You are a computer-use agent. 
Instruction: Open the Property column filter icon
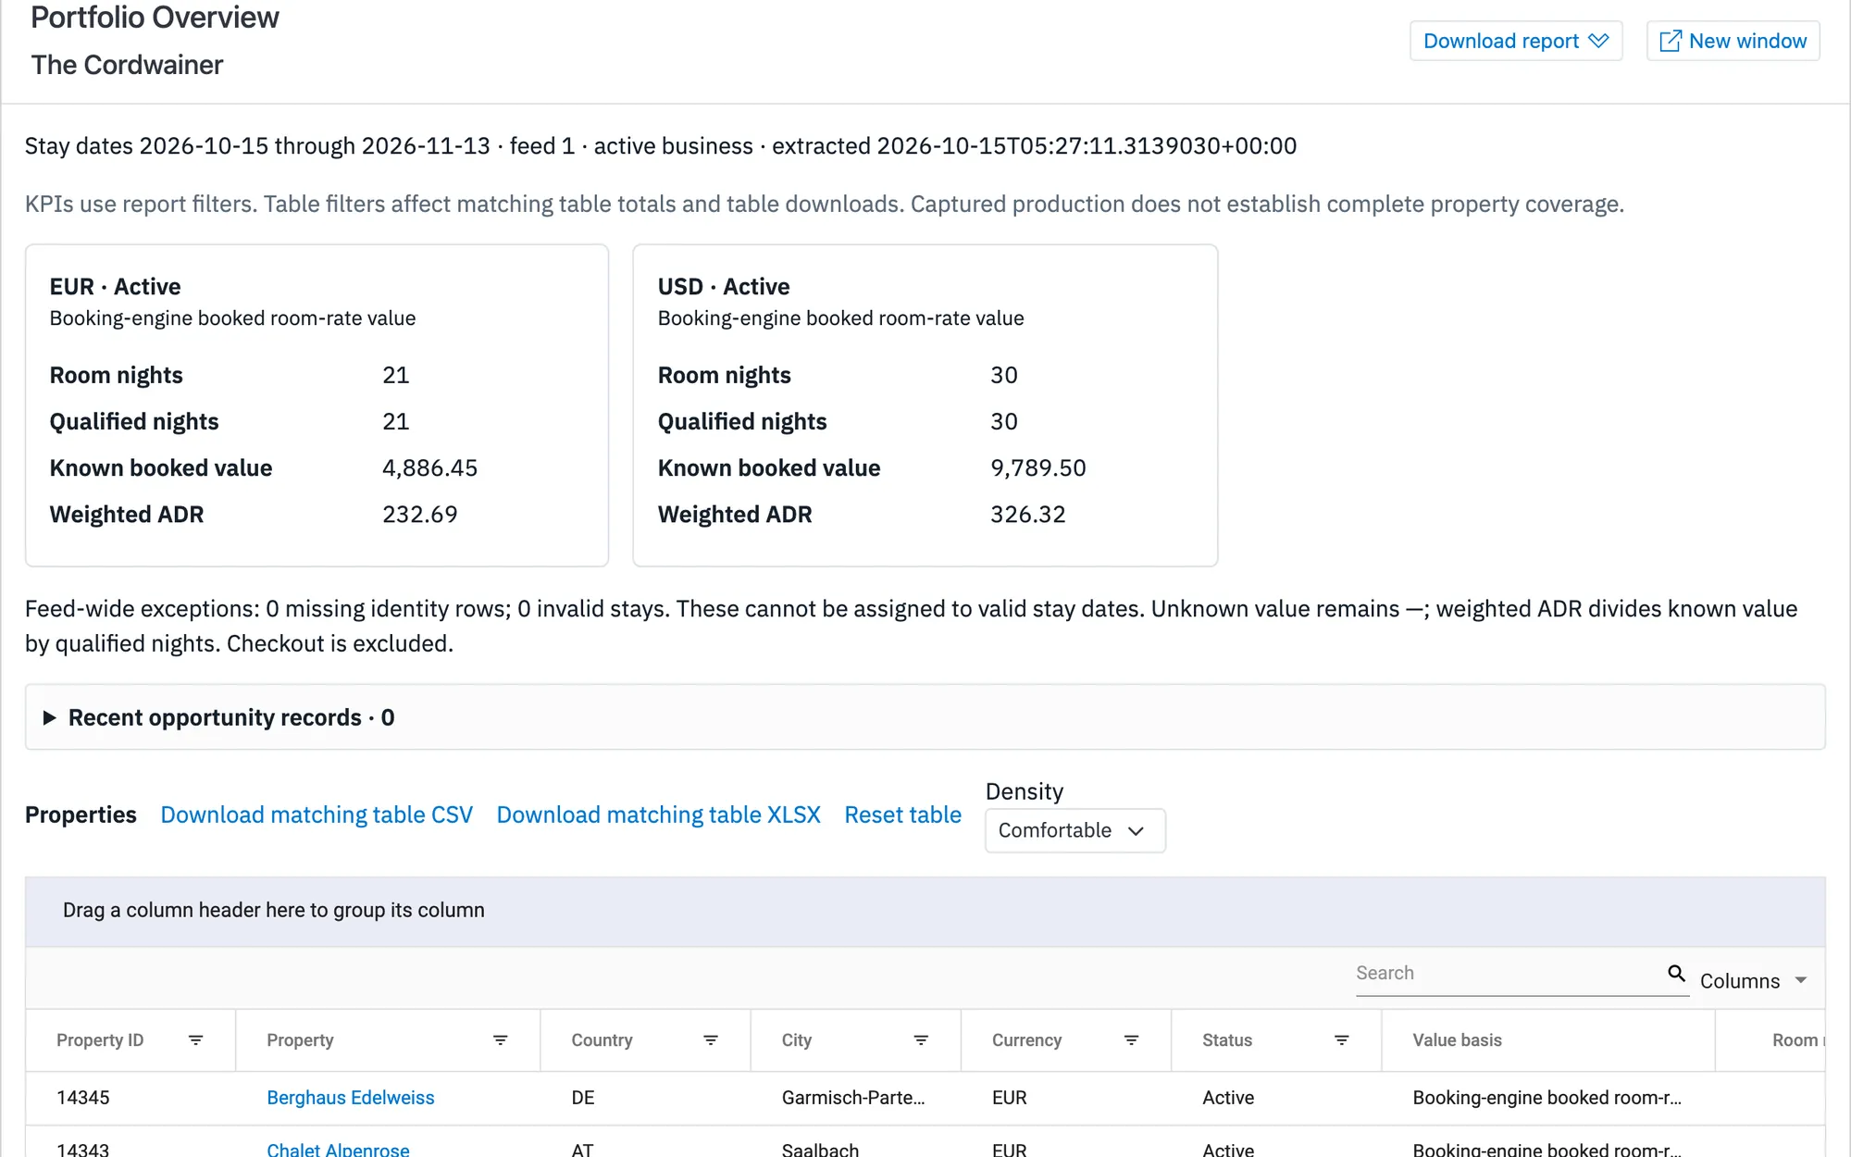tap(500, 1040)
